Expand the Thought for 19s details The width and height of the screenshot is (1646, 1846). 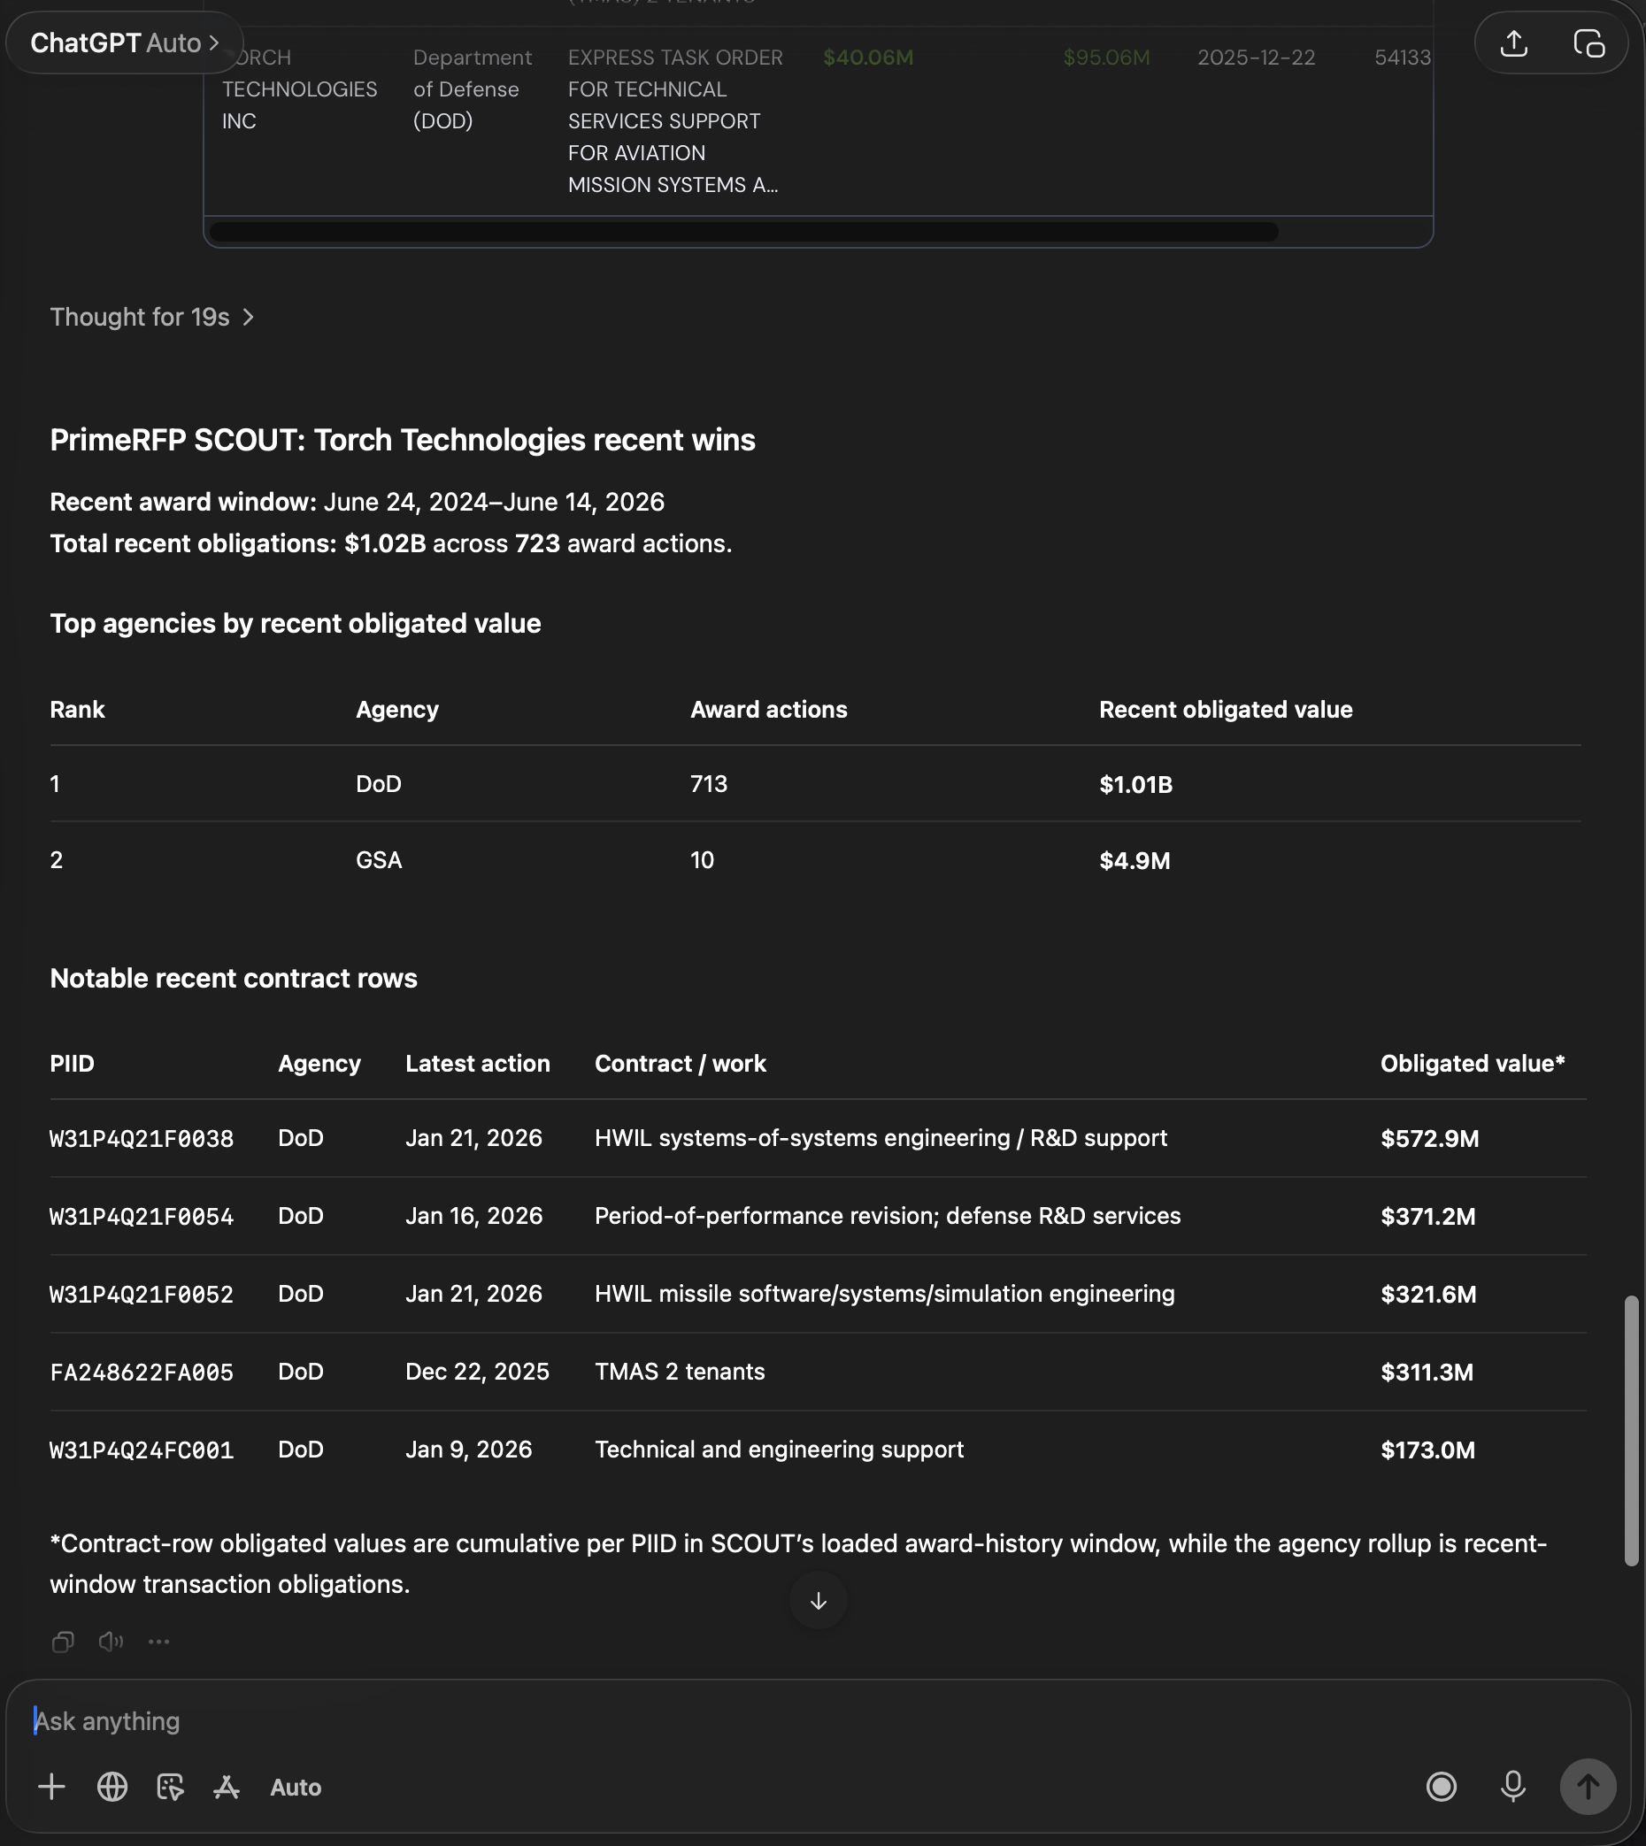[152, 317]
